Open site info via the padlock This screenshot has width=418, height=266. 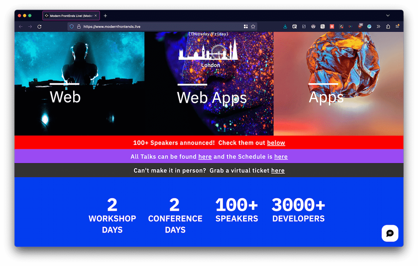(x=78, y=26)
